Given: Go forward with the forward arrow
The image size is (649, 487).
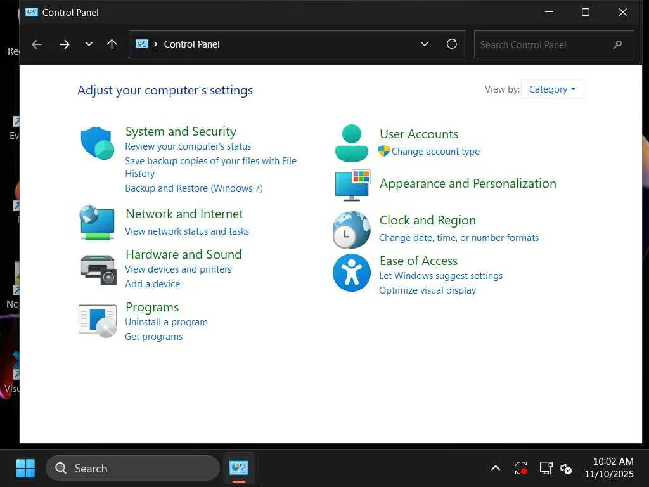Looking at the screenshot, I should (65, 44).
